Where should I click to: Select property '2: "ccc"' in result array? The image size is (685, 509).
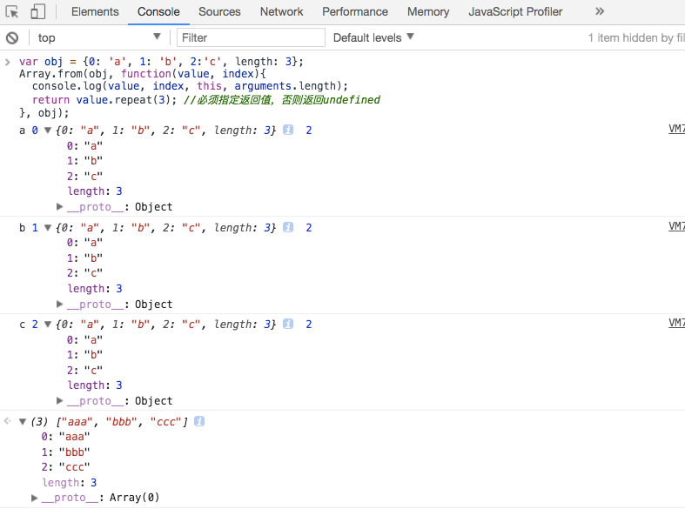coord(65,466)
